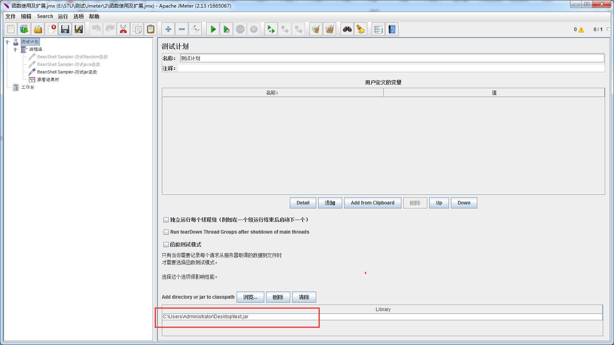Click into the 名称 input field
This screenshot has width=614, height=345.
[x=392, y=58]
